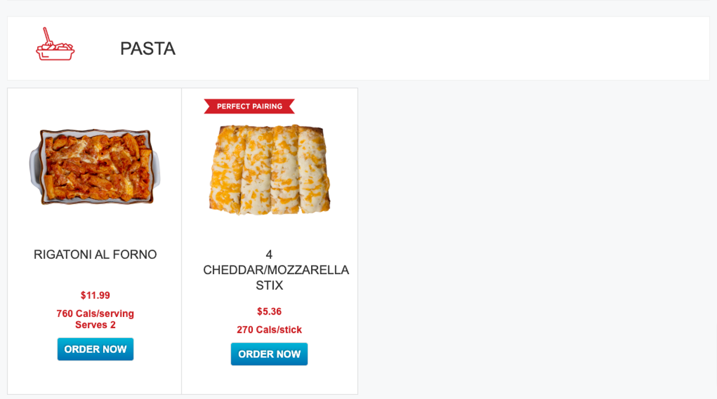The height and width of the screenshot is (399, 717).
Task: Click the $11.99 price label
Action: click(x=95, y=295)
